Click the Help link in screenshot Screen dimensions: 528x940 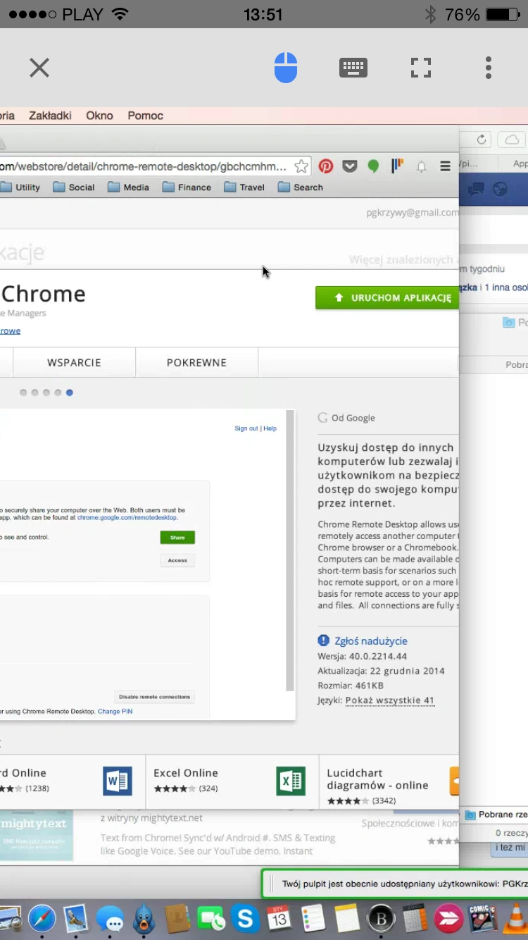point(270,428)
